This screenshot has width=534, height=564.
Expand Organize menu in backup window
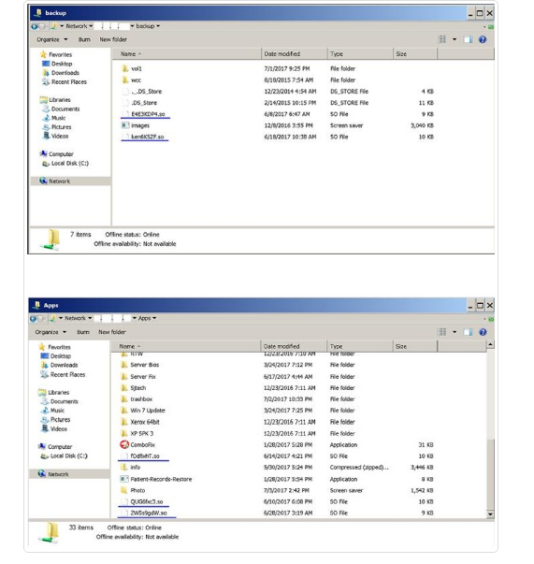pyautogui.click(x=51, y=39)
